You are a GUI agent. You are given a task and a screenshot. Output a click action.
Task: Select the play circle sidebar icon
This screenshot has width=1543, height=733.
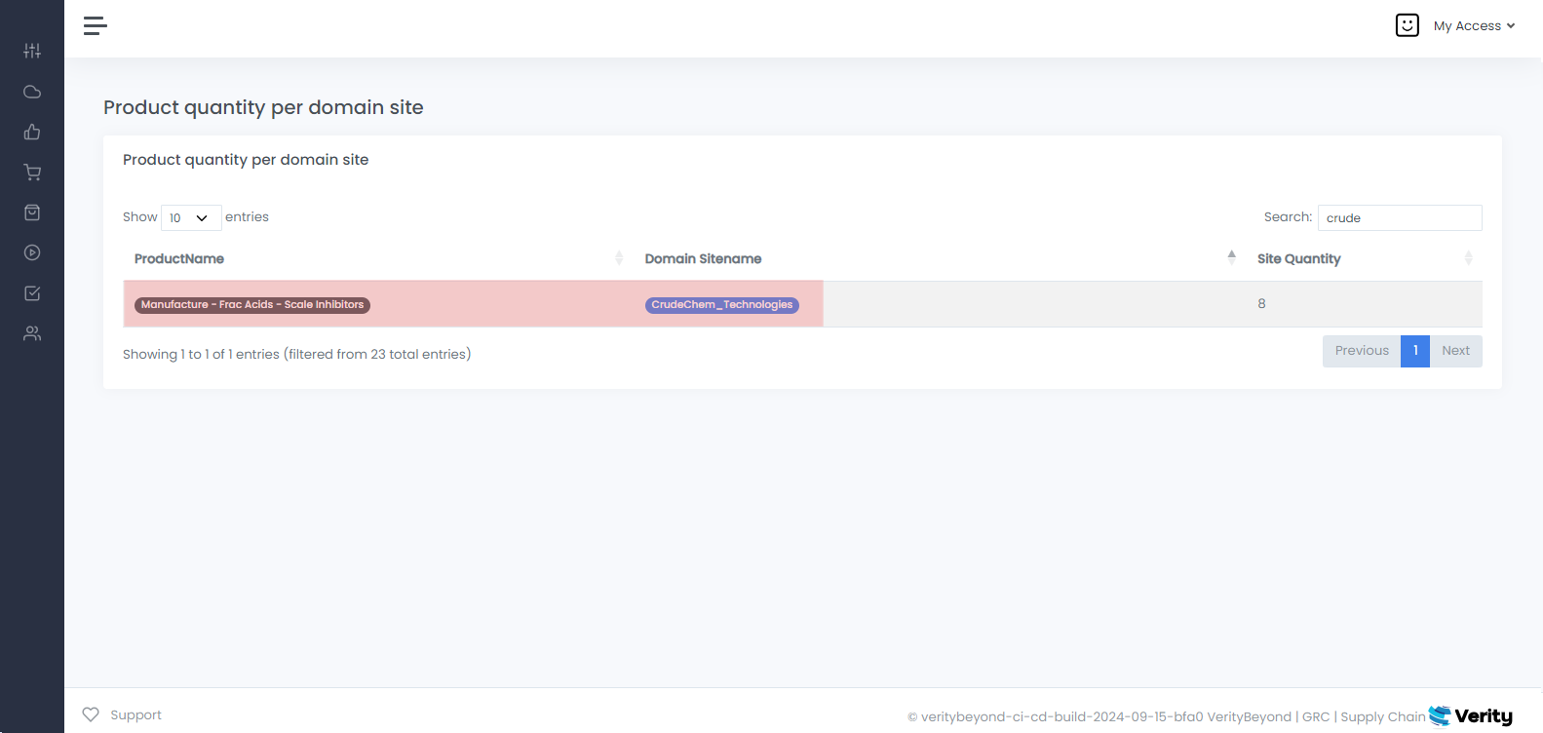click(x=32, y=252)
